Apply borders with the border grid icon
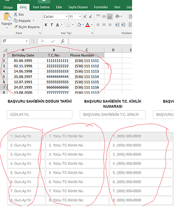Viewport: 174px width, 208px height. tap(68, 25)
